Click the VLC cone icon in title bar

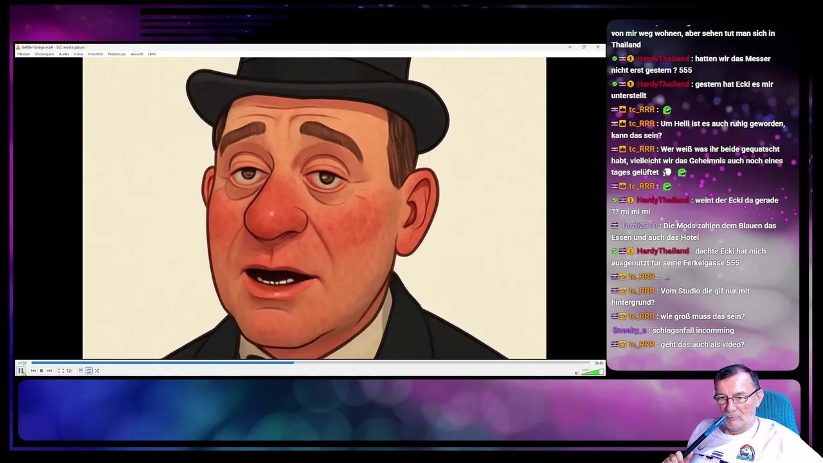pyautogui.click(x=19, y=47)
